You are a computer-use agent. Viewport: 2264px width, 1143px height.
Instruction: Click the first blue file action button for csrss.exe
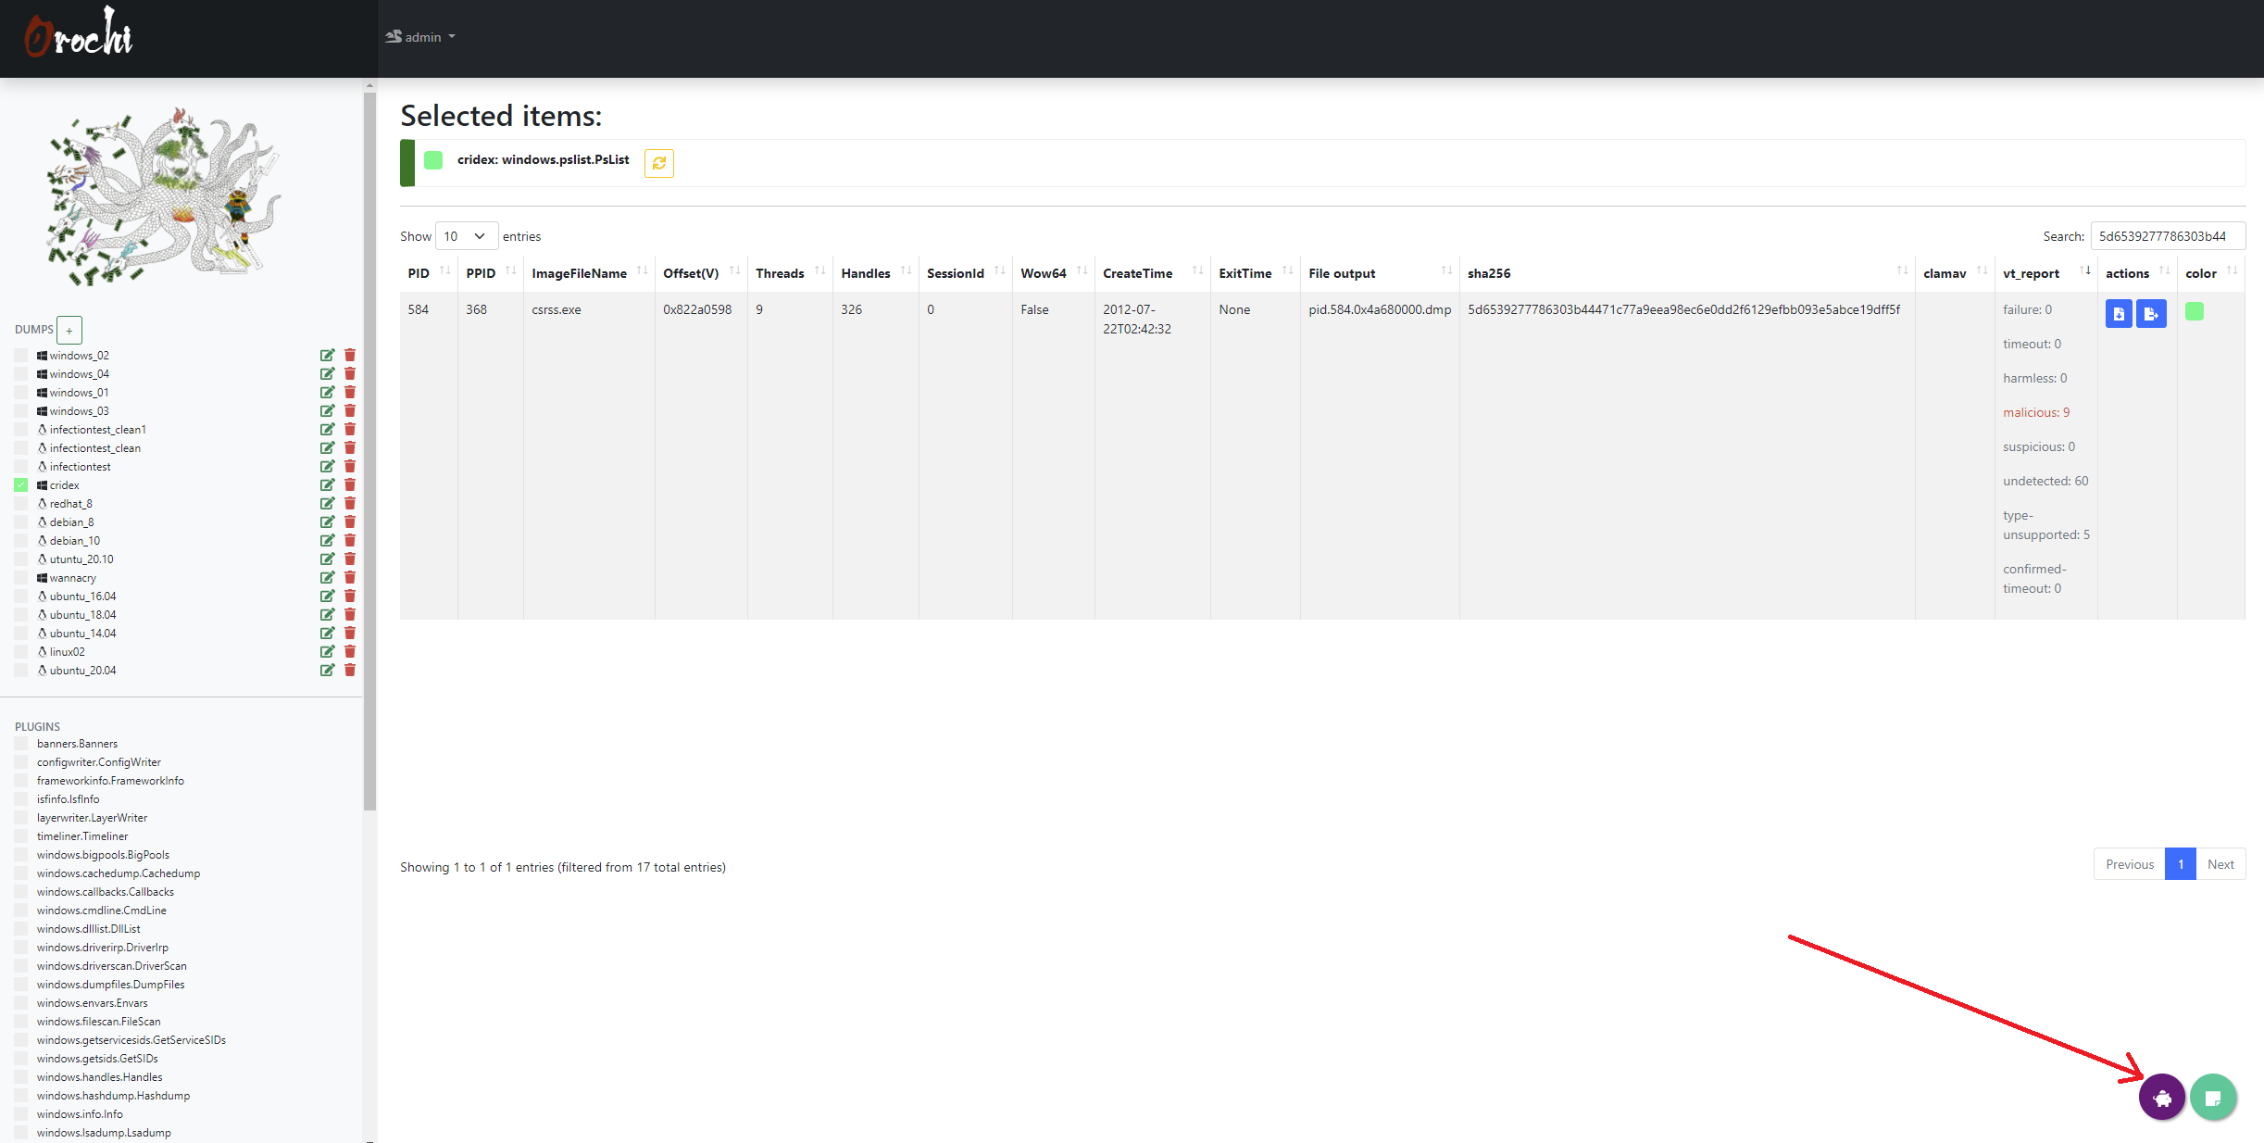pos(2119,314)
